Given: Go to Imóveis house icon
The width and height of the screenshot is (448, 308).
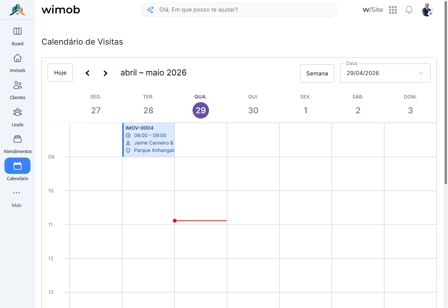Looking at the screenshot, I should click(x=17, y=58).
